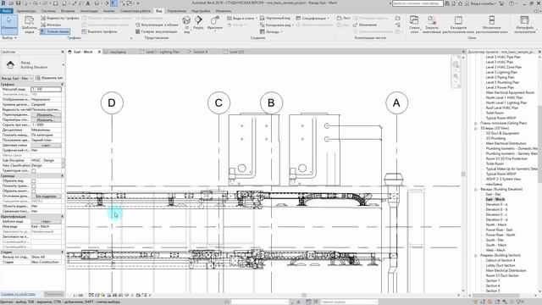Switch to Level 1 - Lighting Plan view tab
542x305 pixels.
pos(160,52)
